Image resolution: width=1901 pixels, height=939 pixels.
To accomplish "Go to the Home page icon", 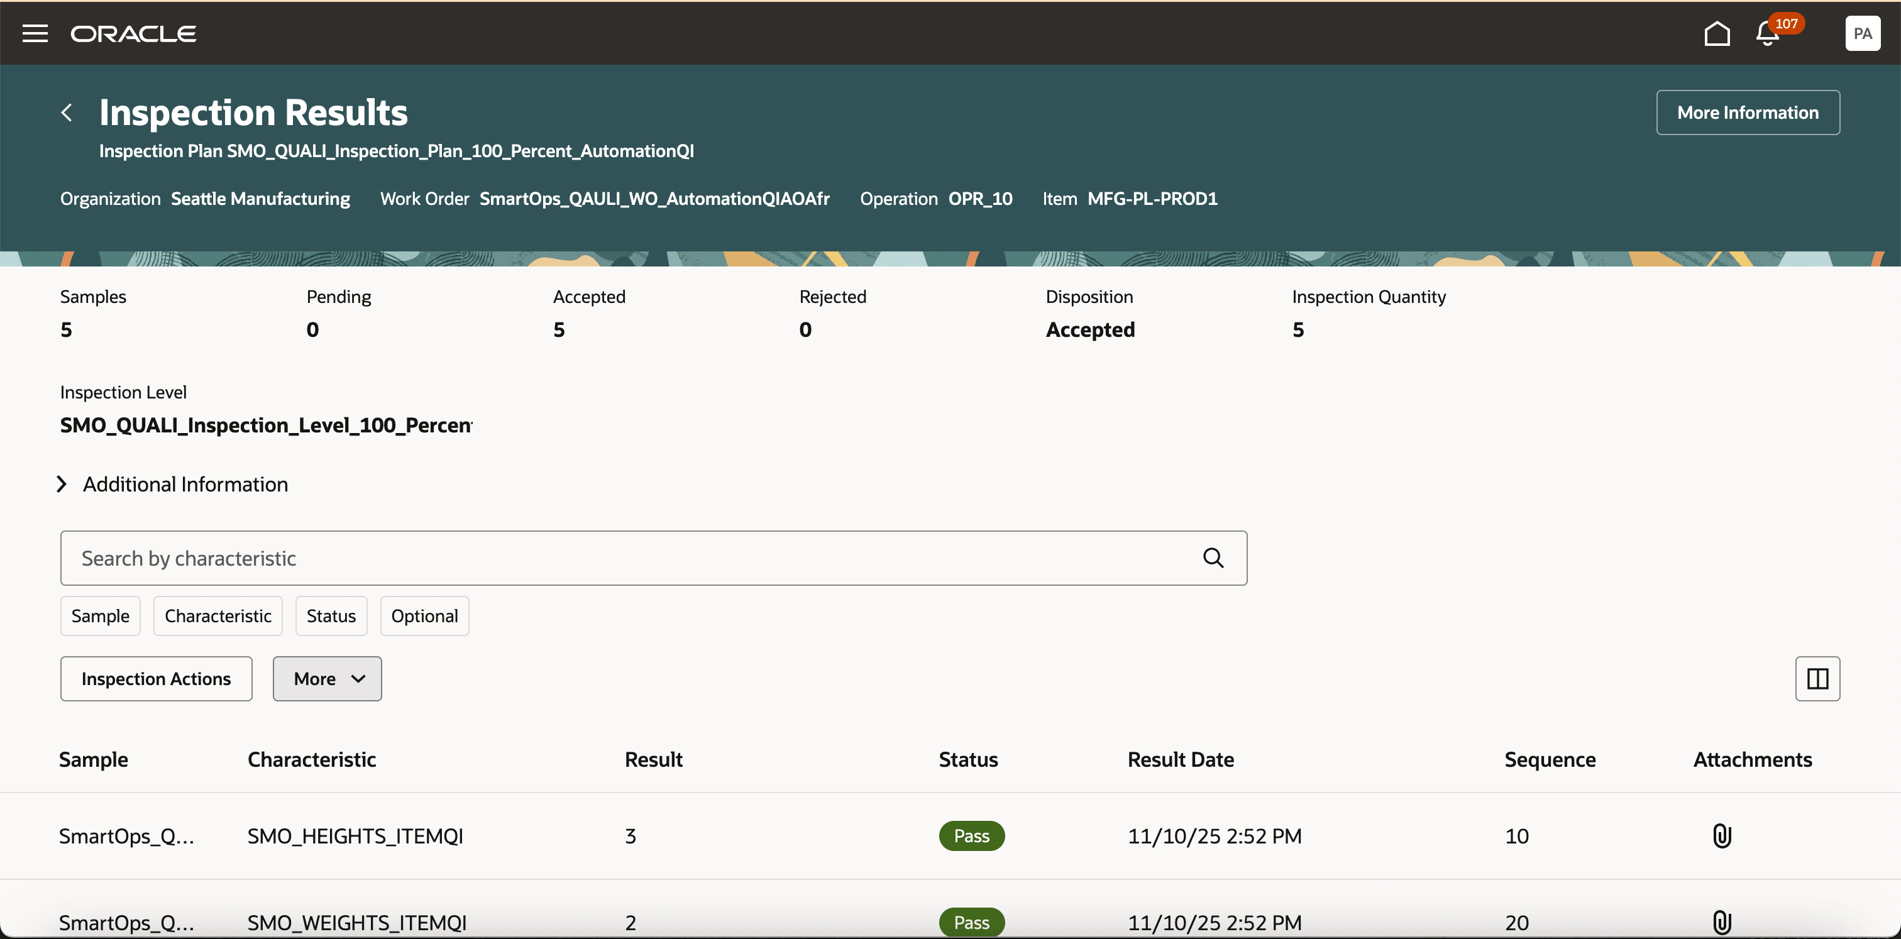I will tap(1717, 33).
